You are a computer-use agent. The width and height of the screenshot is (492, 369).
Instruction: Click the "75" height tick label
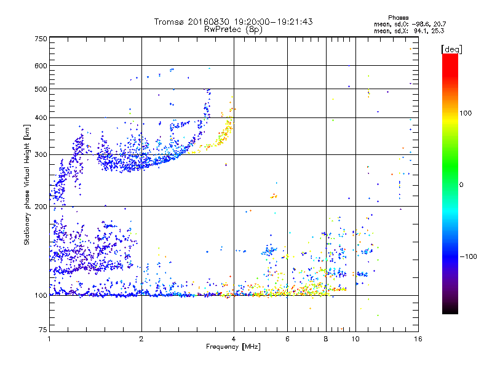tap(43, 330)
